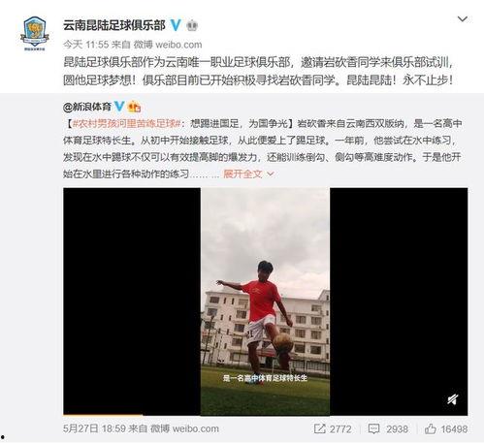Open the weibo.com source link under post time
484x443 pixels.
[178, 45]
